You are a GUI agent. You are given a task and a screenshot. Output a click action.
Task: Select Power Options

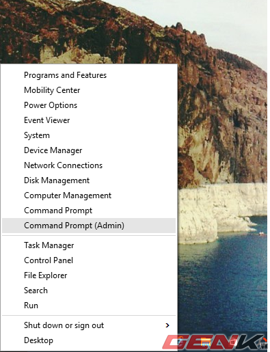89,105
